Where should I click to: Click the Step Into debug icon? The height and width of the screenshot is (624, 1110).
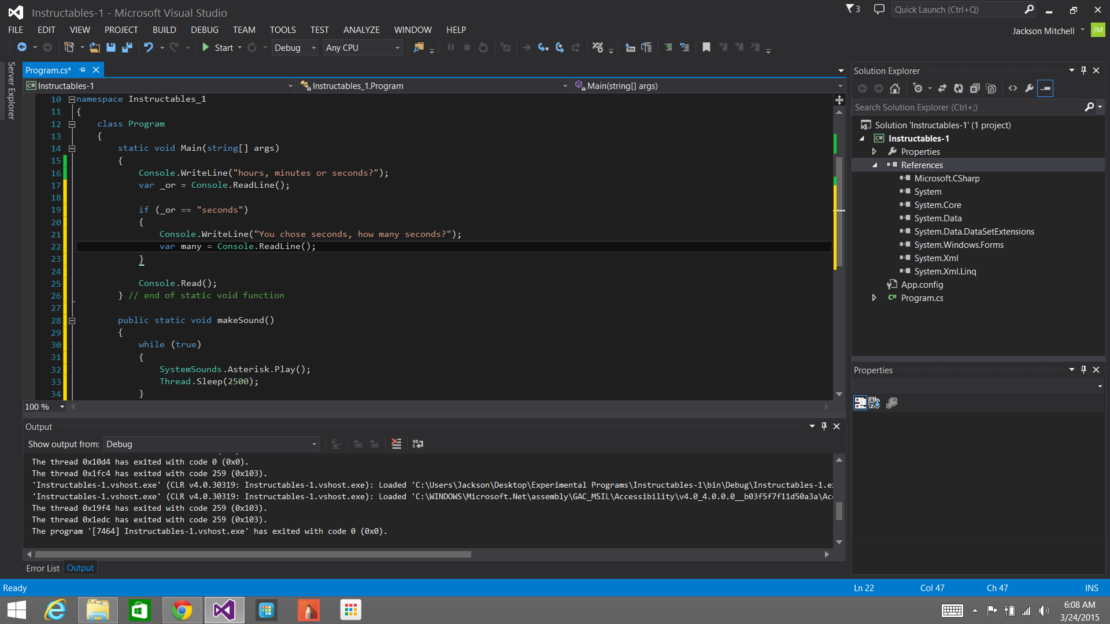click(x=543, y=47)
